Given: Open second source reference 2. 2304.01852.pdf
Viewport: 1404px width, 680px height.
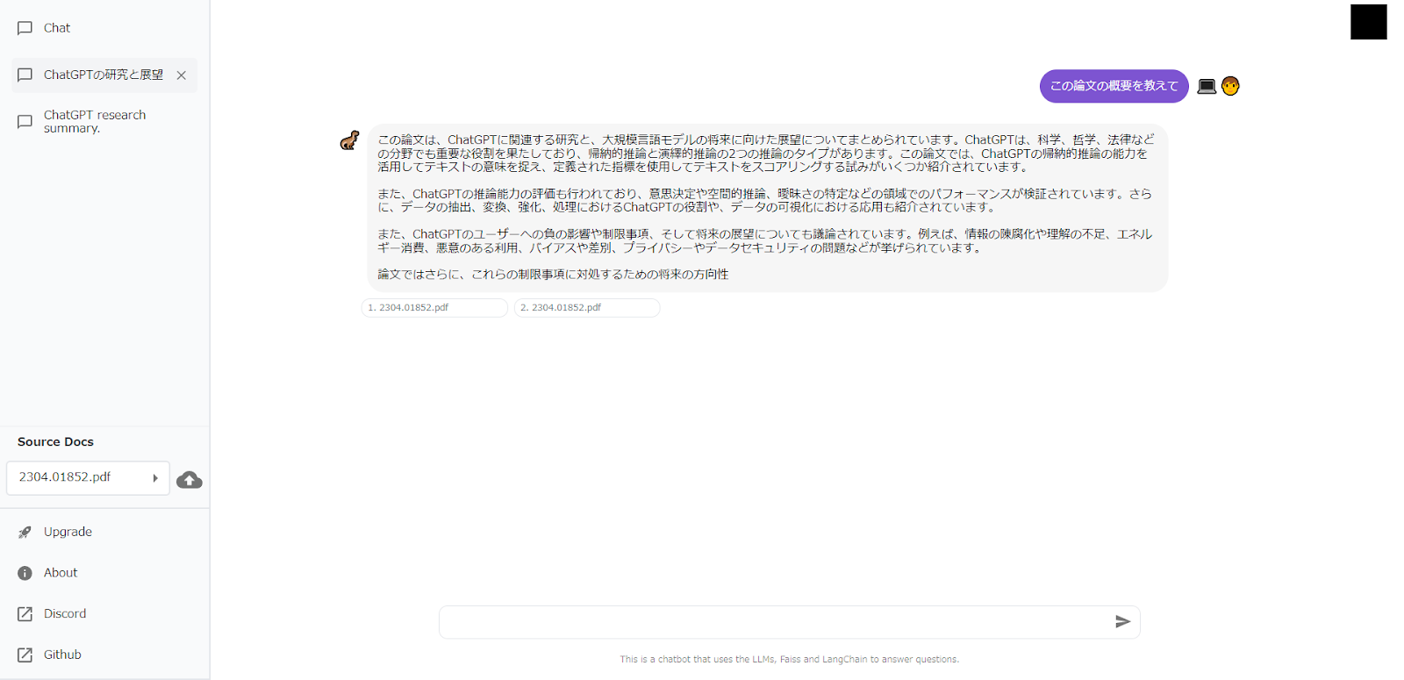Looking at the screenshot, I should pyautogui.click(x=587, y=308).
